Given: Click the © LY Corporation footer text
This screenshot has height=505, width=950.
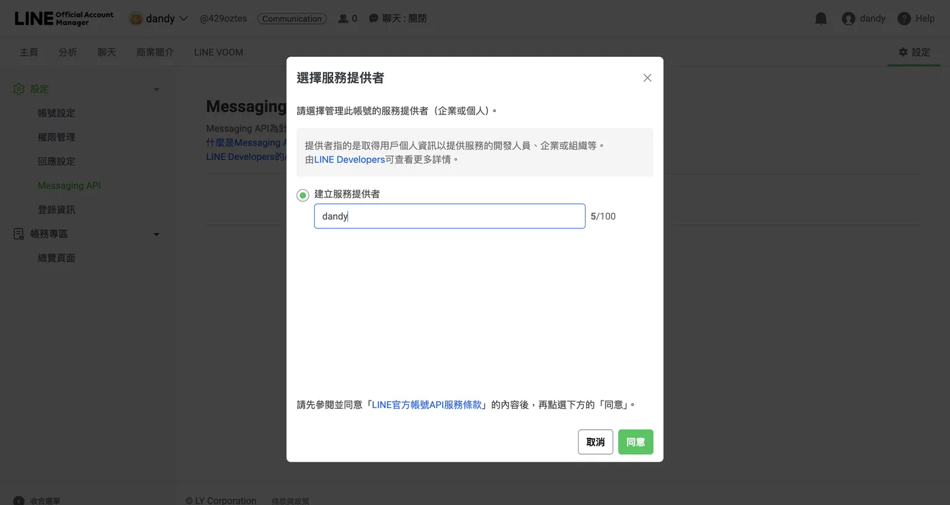Looking at the screenshot, I should click(221, 501).
